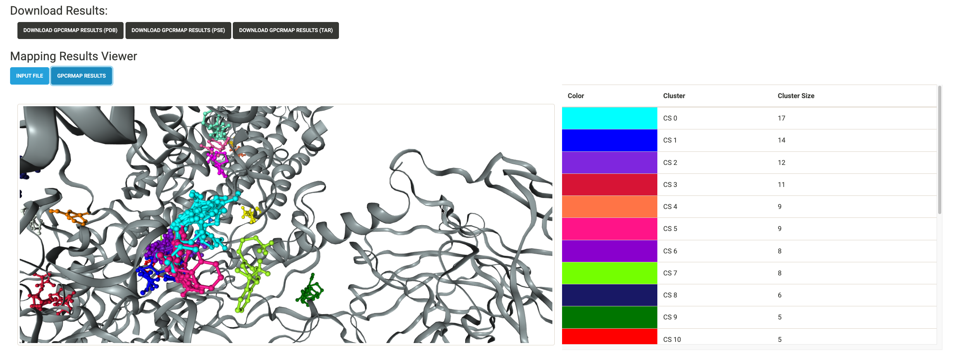The image size is (956, 355).
Task: Click the navy CS 8 color swatch
Action: 610,295
